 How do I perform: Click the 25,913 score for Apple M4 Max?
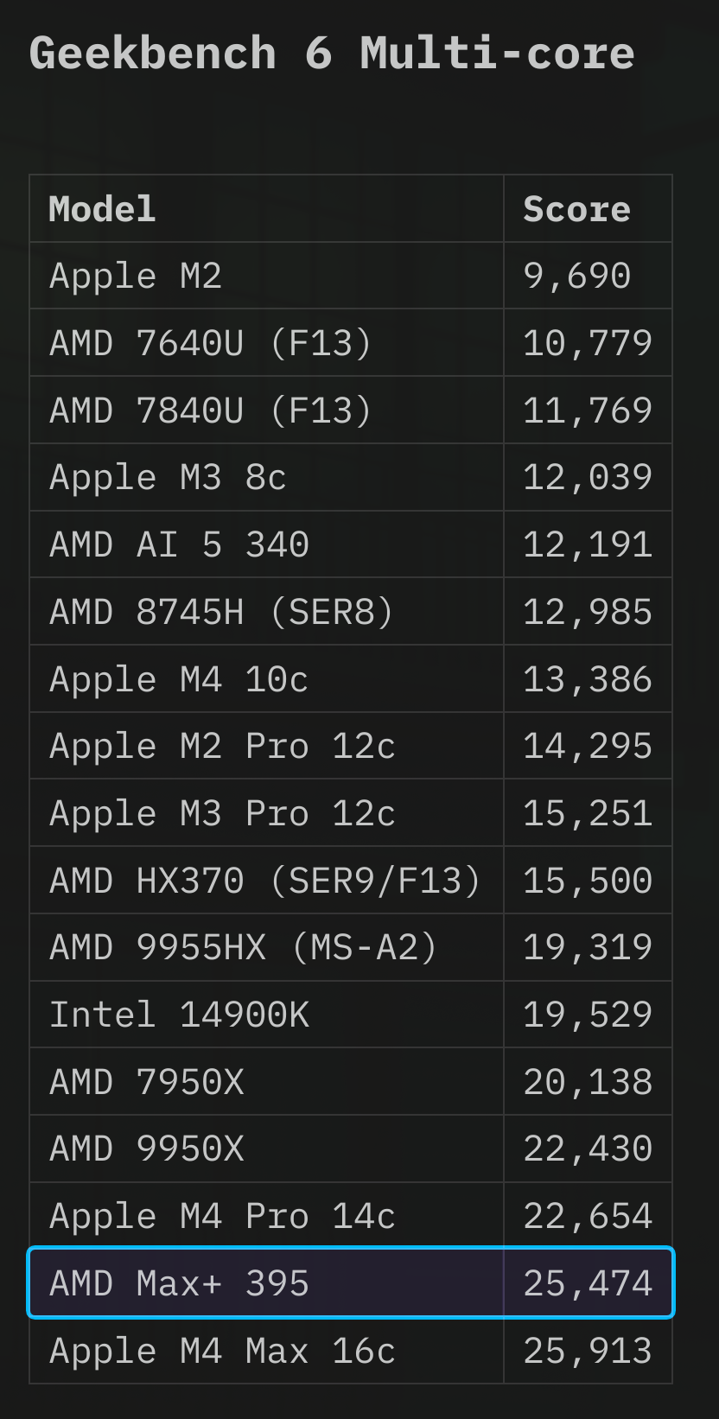pos(588,1351)
